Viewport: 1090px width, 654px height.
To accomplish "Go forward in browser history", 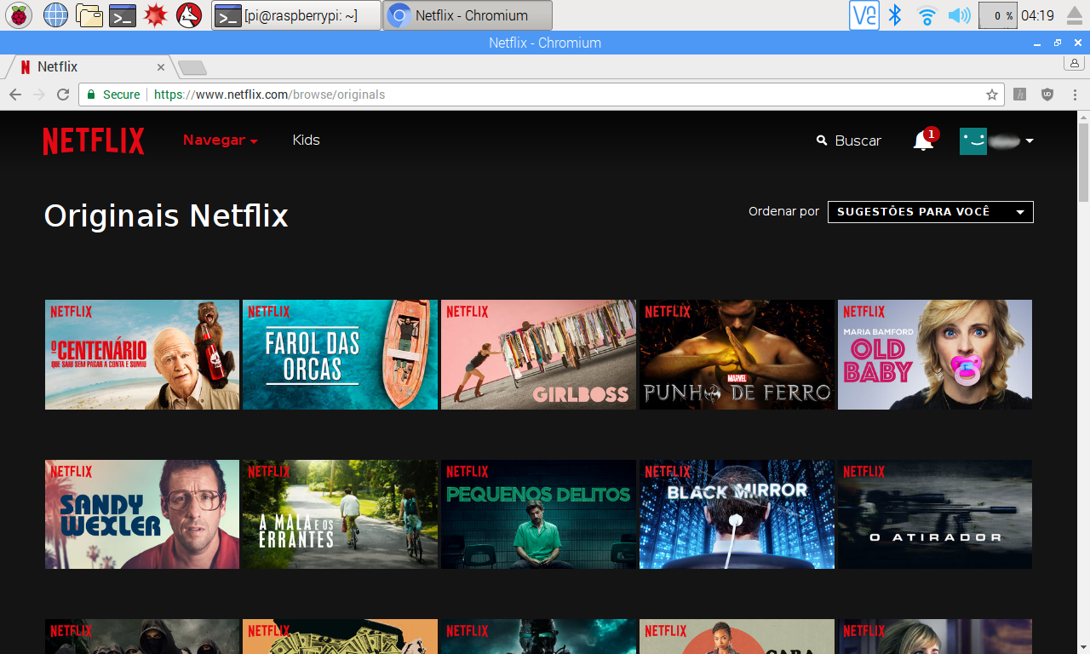I will coord(39,95).
